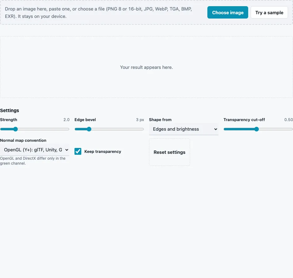Click the 'Your result appears here.' preview area
293x278 pixels.
coord(146,67)
